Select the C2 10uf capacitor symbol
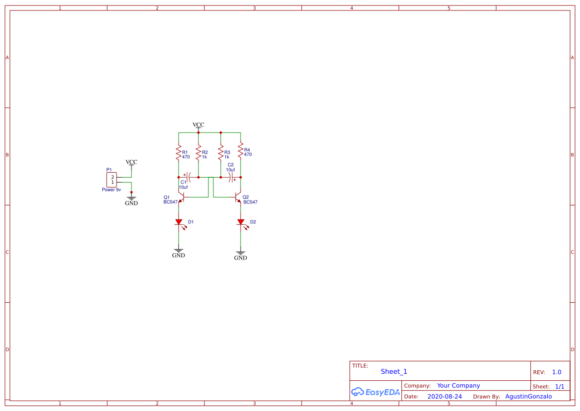Viewport: 580px width, 411px height. (x=231, y=177)
